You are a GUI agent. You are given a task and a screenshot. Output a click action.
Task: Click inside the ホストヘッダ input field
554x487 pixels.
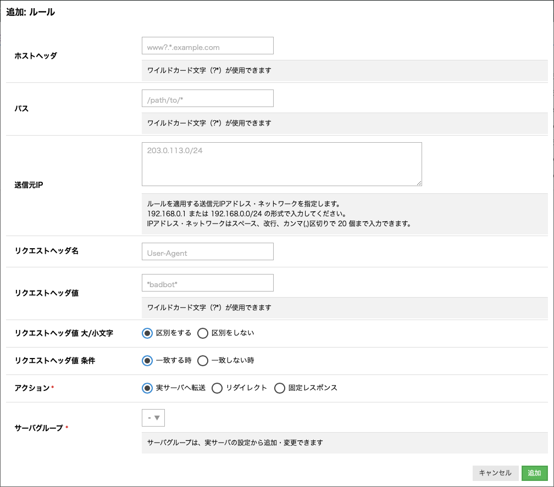coord(207,46)
